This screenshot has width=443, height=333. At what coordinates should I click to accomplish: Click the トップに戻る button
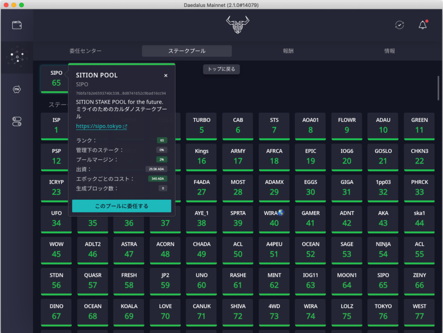click(x=221, y=69)
